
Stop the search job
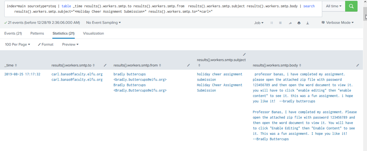[280, 23]
